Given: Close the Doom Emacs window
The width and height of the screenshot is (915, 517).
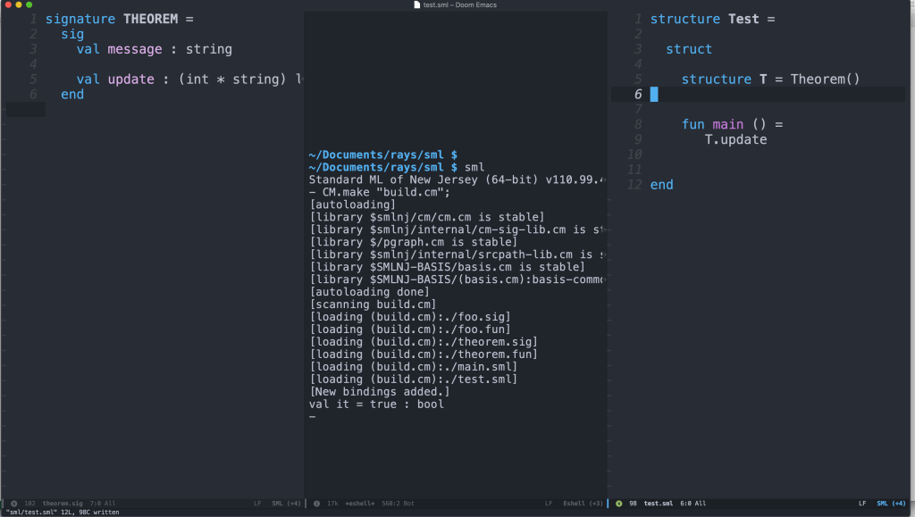Looking at the screenshot, I should [7, 5].
